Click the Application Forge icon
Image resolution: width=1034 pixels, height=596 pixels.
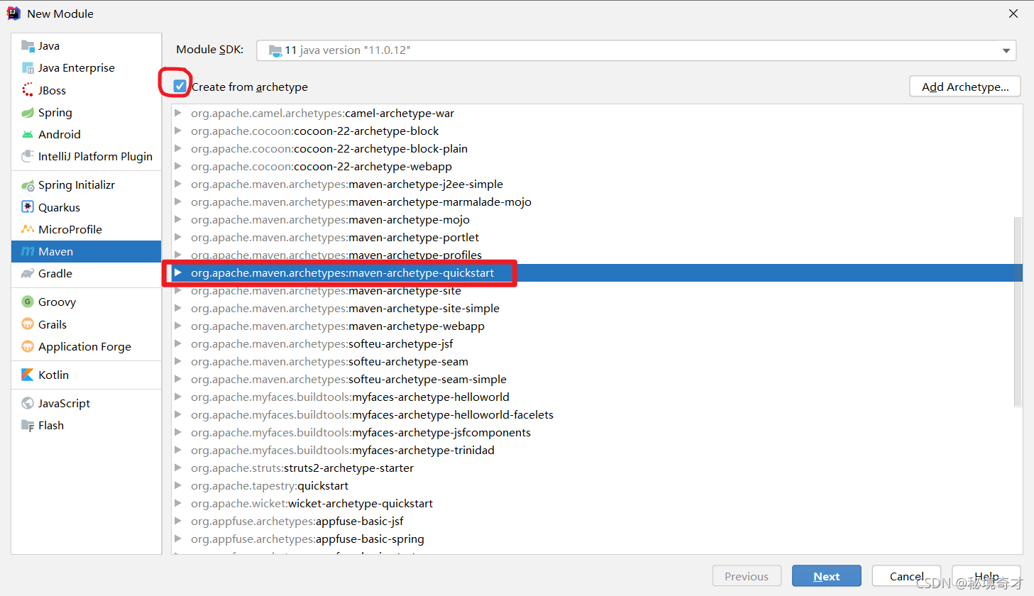pyautogui.click(x=28, y=346)
